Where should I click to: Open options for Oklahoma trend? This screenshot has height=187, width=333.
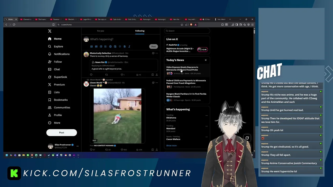tap(207, 115)
